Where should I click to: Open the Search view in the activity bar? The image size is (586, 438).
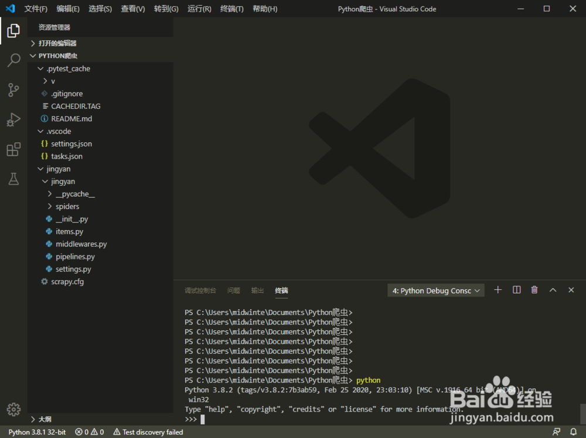point(13,60)
